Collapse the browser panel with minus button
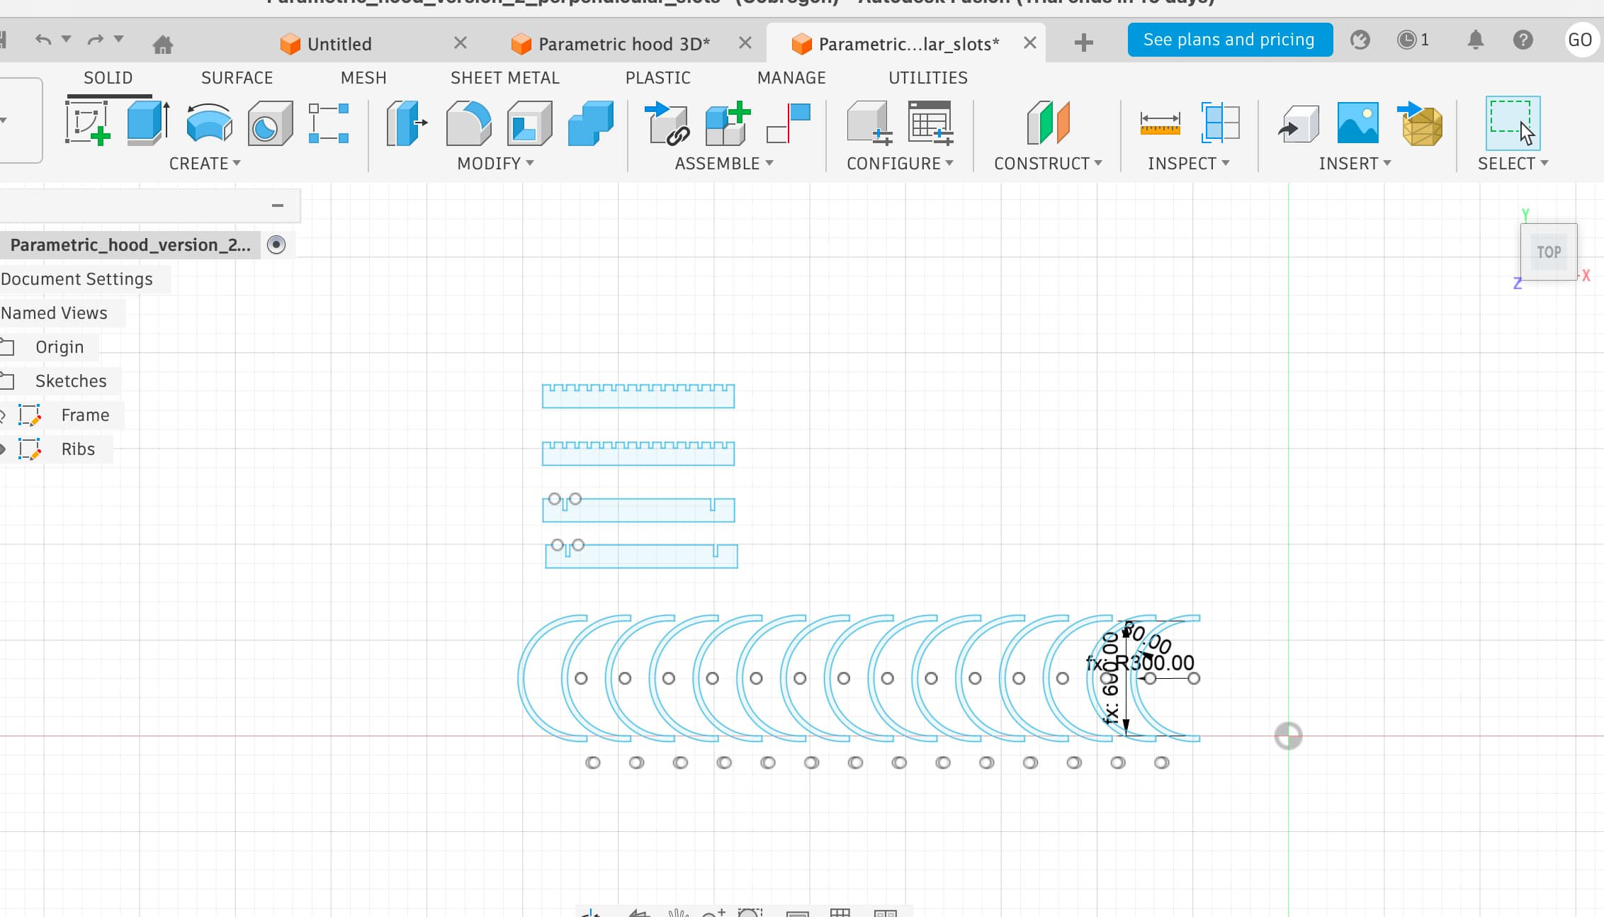The image size is (1604, 917). point(278,206)
